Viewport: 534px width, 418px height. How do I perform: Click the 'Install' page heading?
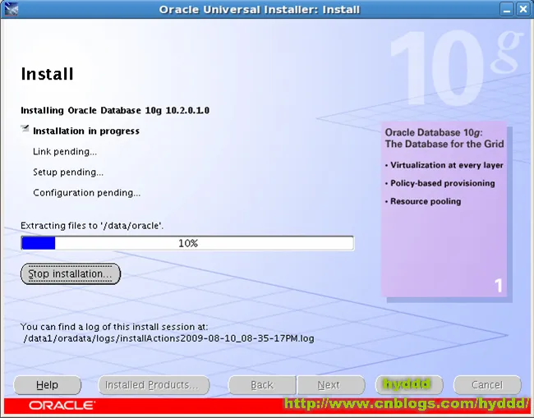click(x=48, y=74)
